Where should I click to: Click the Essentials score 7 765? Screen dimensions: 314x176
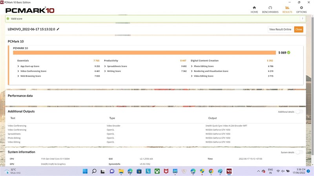[96, 61]
